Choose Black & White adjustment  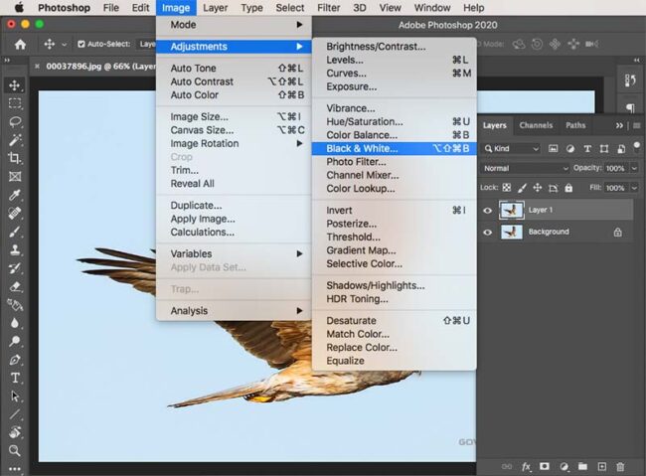click(394, 148)
